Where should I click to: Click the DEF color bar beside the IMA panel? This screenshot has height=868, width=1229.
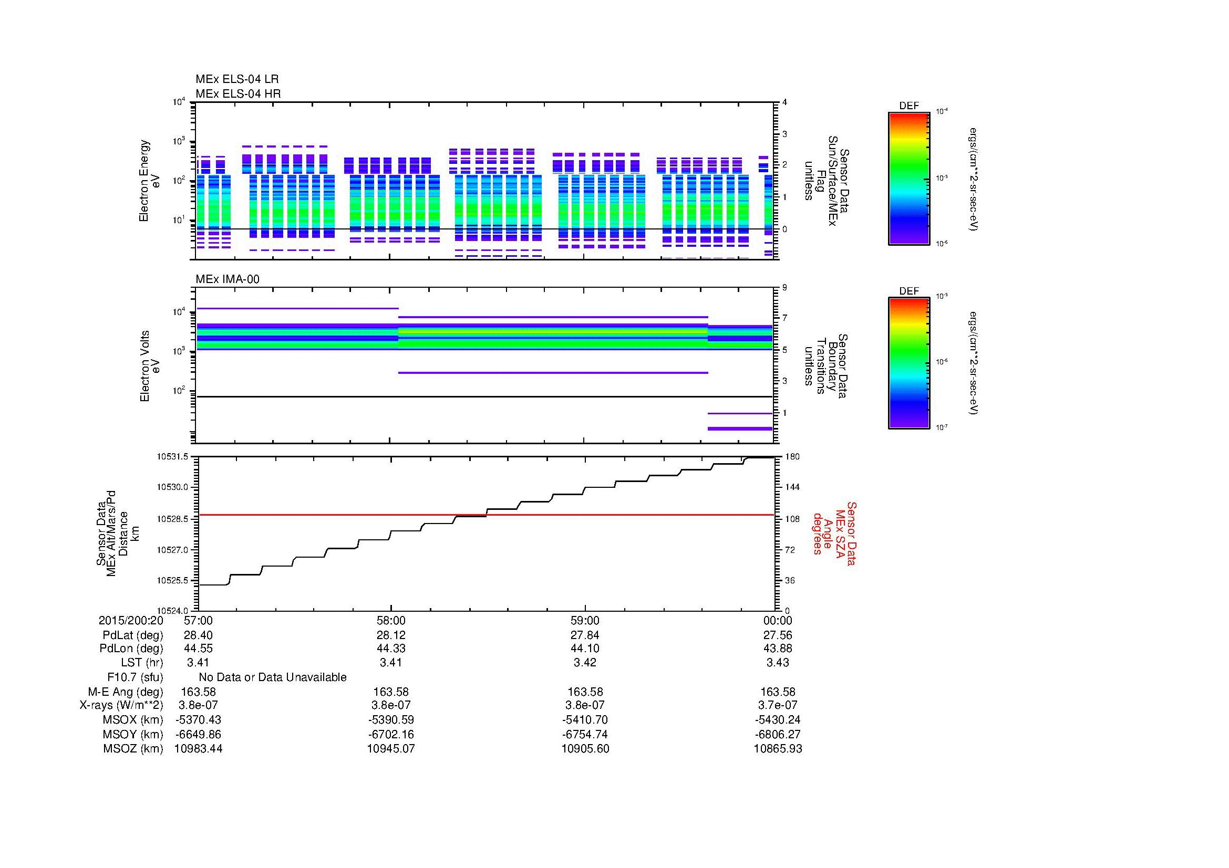click(908, 363)
